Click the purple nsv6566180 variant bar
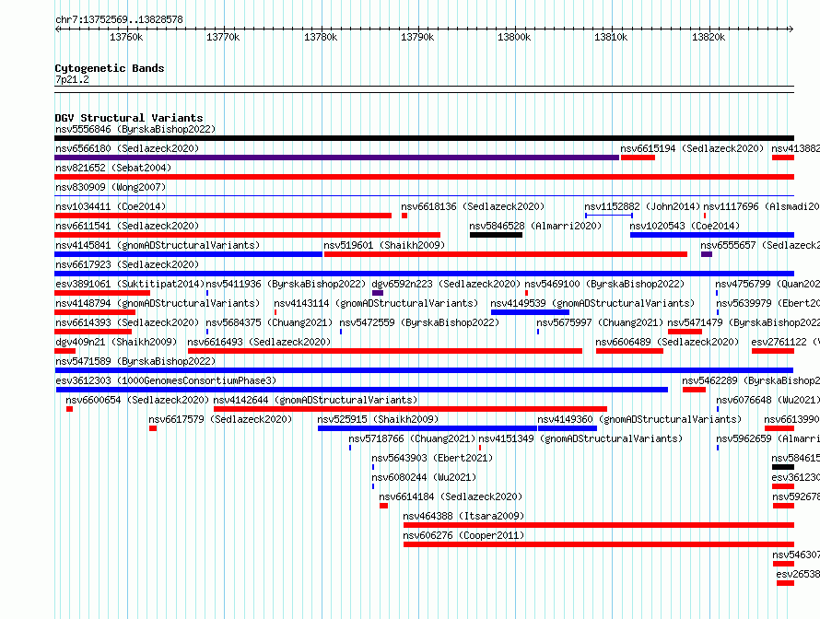 click(x=337, y=158)
